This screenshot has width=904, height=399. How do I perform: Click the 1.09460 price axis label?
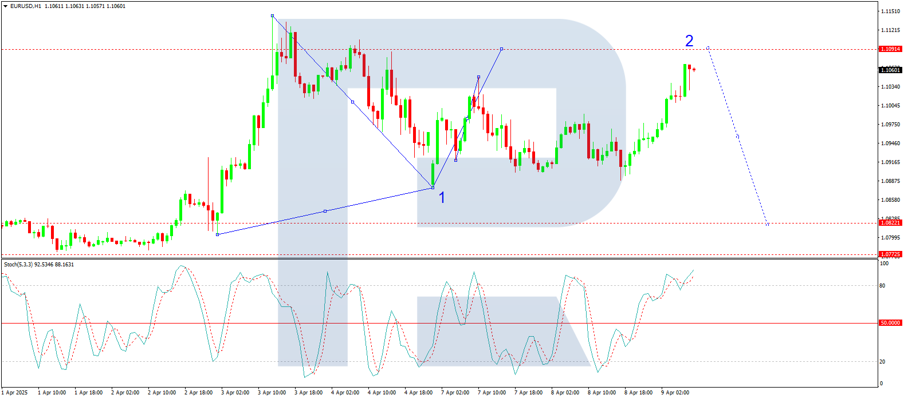(x=890, y=143)
